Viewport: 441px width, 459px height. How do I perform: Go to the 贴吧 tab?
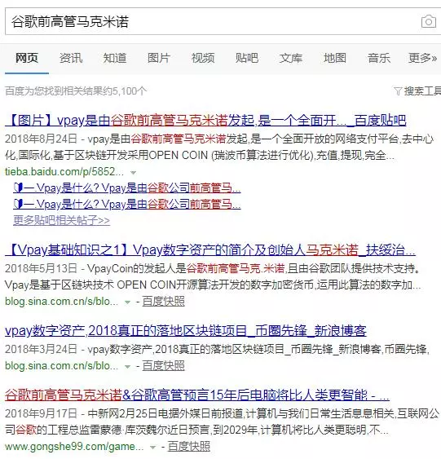pos(247,58)
